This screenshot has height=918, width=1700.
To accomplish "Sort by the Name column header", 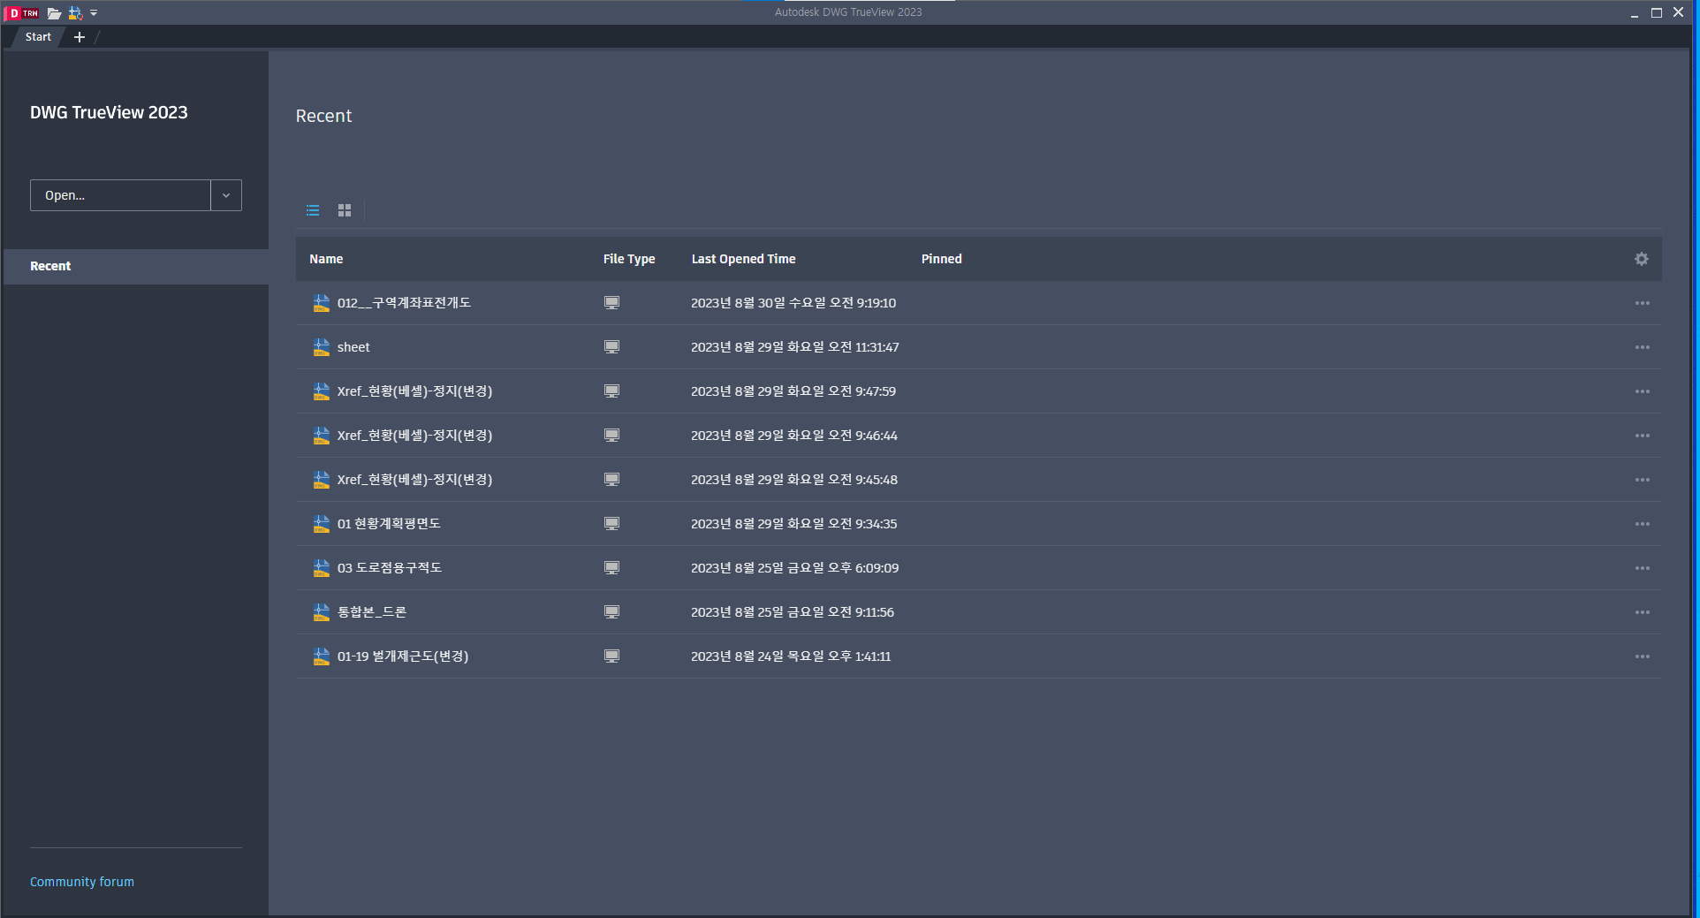I will 326,259.
